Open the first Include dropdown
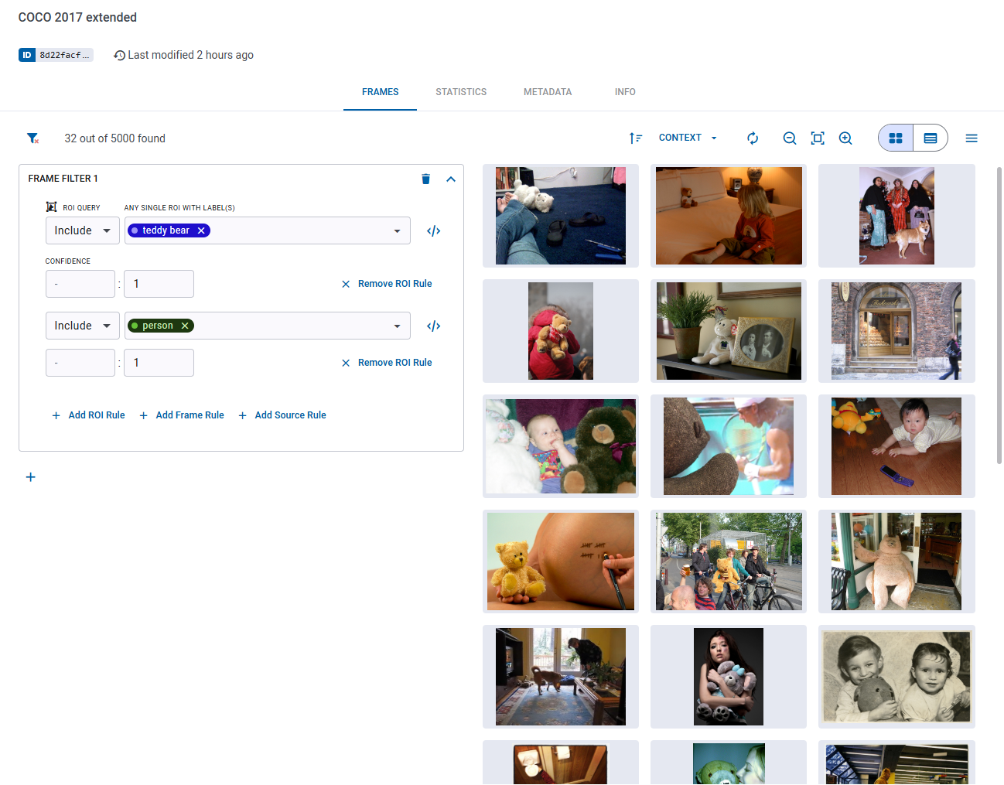1004x785 pixels. [82, 230]
